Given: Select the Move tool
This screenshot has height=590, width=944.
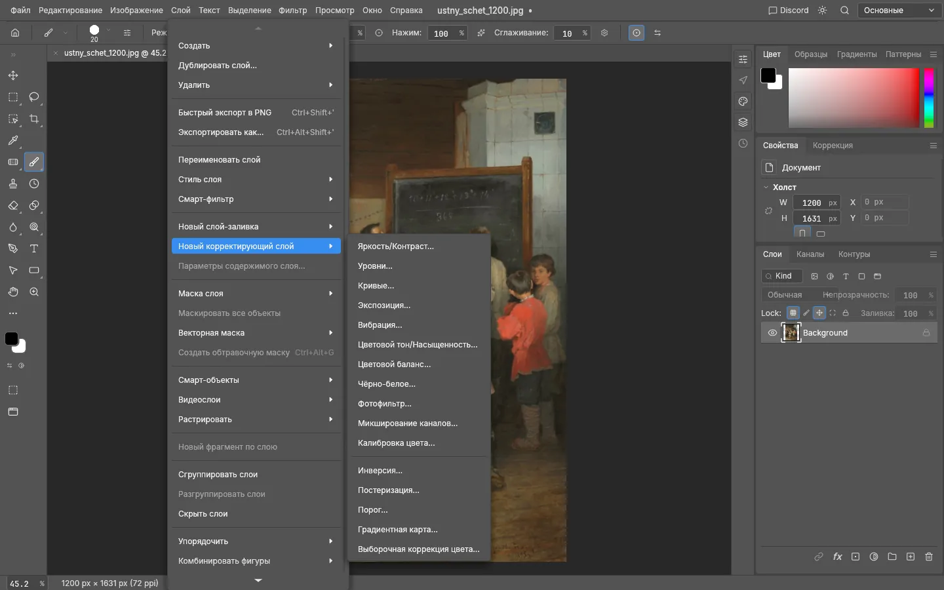Looking at the screenshot, I should pyautogui.click(x=13, y=75).
